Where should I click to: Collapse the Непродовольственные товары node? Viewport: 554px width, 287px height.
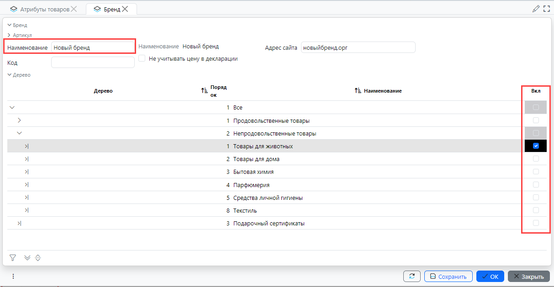(19, 133)
